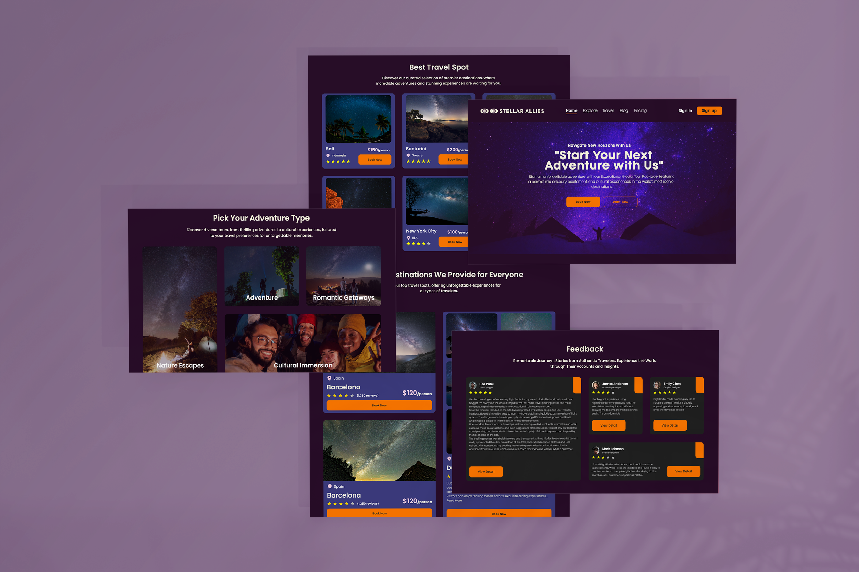Go to the Pricing menu item

tap(640, 110)
